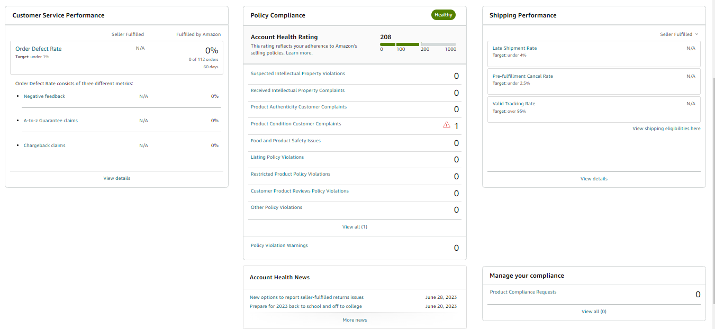
Task: Click the Seller Fulfilled column header in Customer Service
Action: pos(128,34)
